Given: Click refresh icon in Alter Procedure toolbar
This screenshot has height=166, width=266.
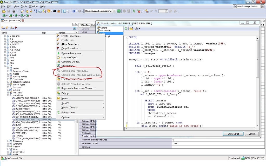Looking at the screenshot, I should pyautogui.click(x=126, y=29).
